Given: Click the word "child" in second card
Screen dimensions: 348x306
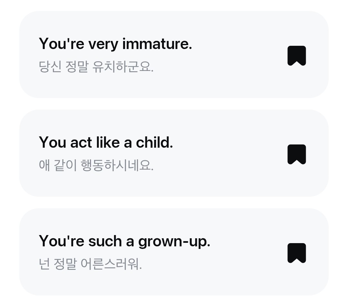Looking at the screenshot, I should [154, 142].
